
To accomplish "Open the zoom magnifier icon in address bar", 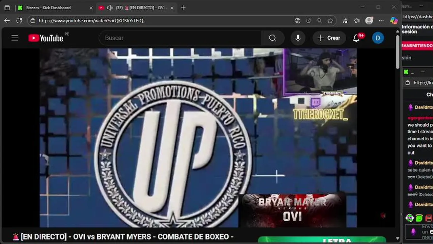I will coord(319,21).
